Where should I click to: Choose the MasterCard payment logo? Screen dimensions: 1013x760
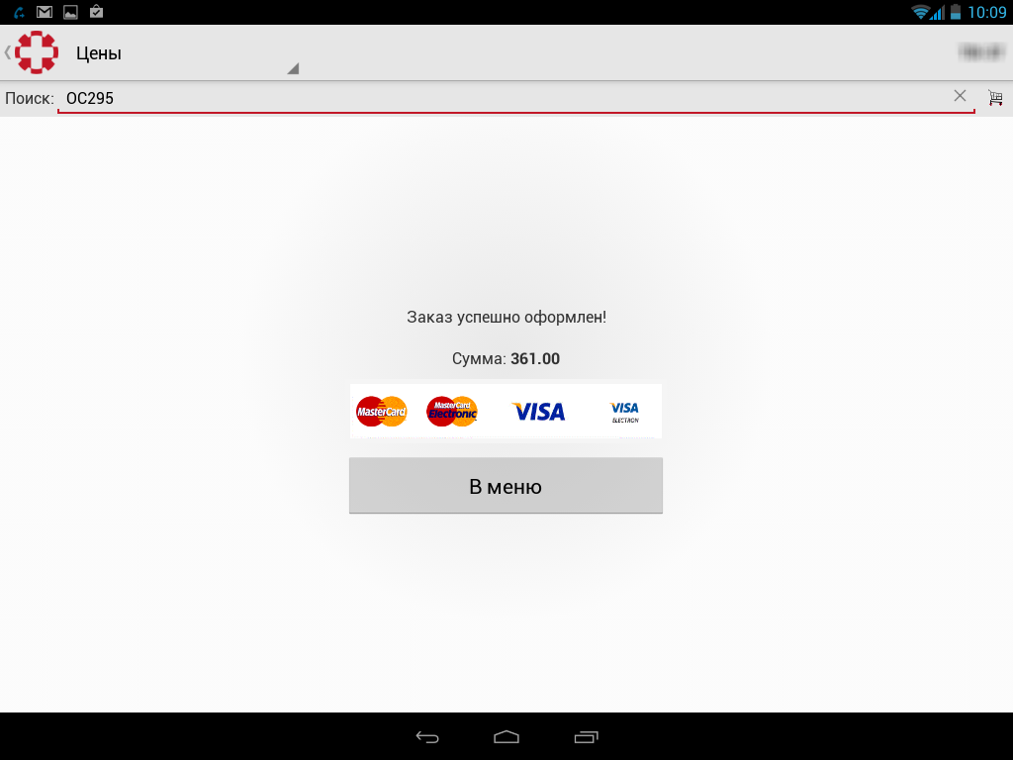pyautogui.click(x=382, y=411)
